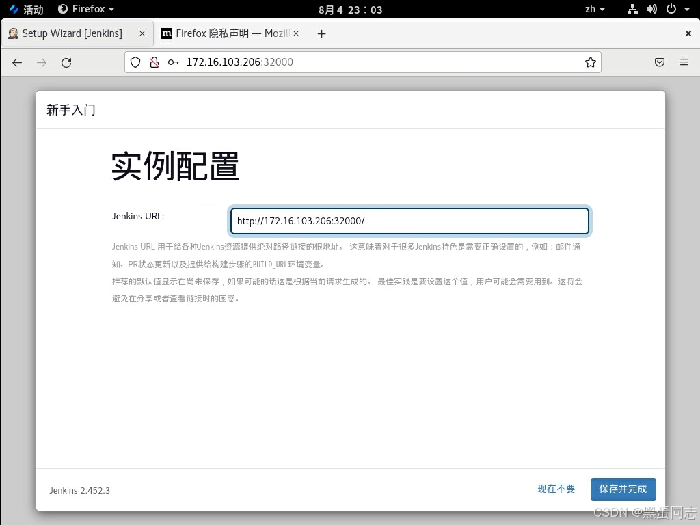Screen dimensions: 700x525
Task: Click the Jenkins 2.452.3 version text
Action: click(79, 490)
